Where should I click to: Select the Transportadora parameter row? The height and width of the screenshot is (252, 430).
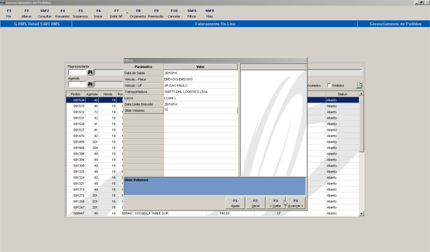tap(143, 92)
